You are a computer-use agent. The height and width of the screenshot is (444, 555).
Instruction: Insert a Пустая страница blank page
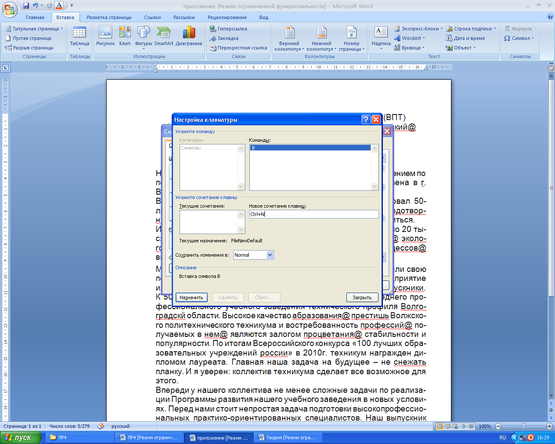(x=29, y=38)
